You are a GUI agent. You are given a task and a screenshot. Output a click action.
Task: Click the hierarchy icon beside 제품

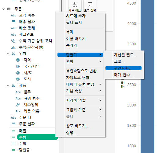coord(13,85)
